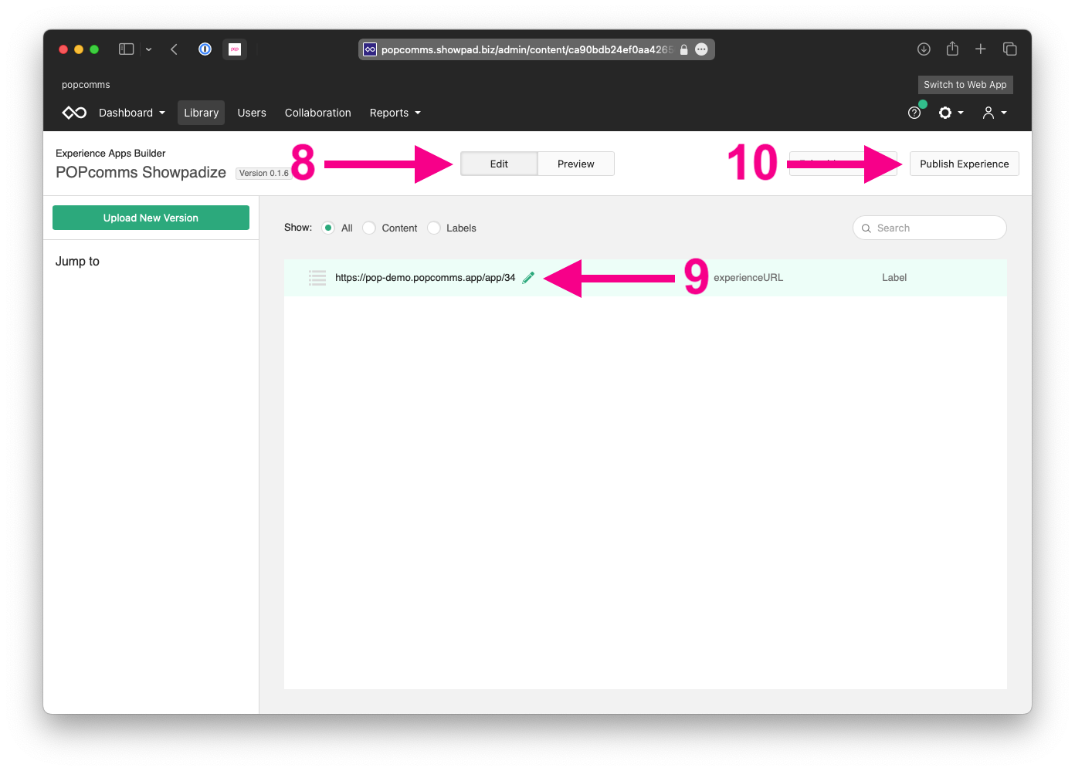Click the Upload New Version button
This screenshot has height=771, width=1075.
click(x=151, y=218)
